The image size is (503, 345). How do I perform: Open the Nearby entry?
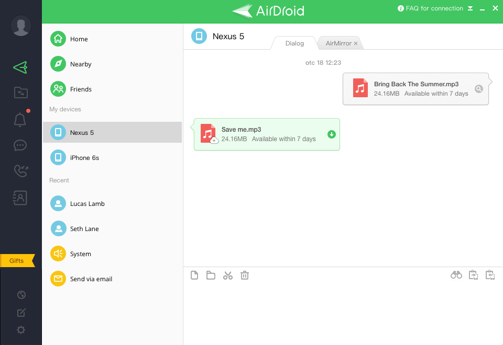click(112, 64)
